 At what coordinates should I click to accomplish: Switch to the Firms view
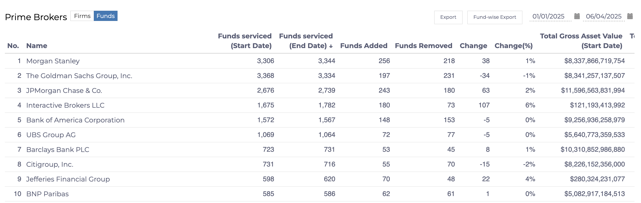[82, 16]
